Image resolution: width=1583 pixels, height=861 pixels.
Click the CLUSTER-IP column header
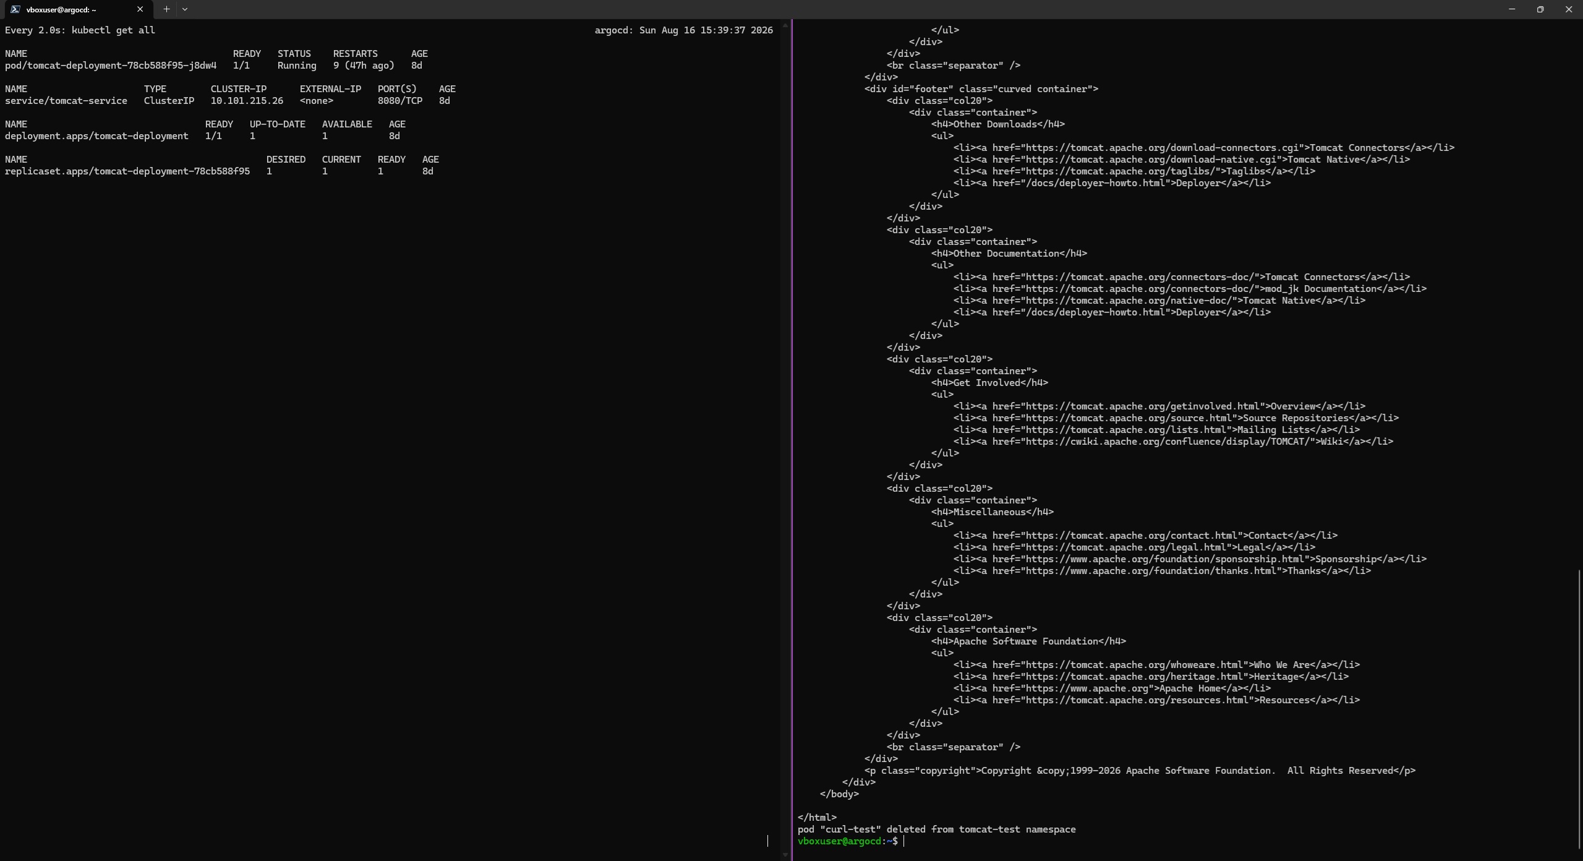[x=239, y=89]
